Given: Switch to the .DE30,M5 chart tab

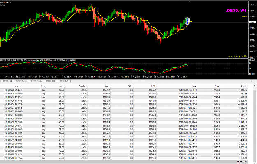Looking at the screenshot, I should (x=64, y=81).
